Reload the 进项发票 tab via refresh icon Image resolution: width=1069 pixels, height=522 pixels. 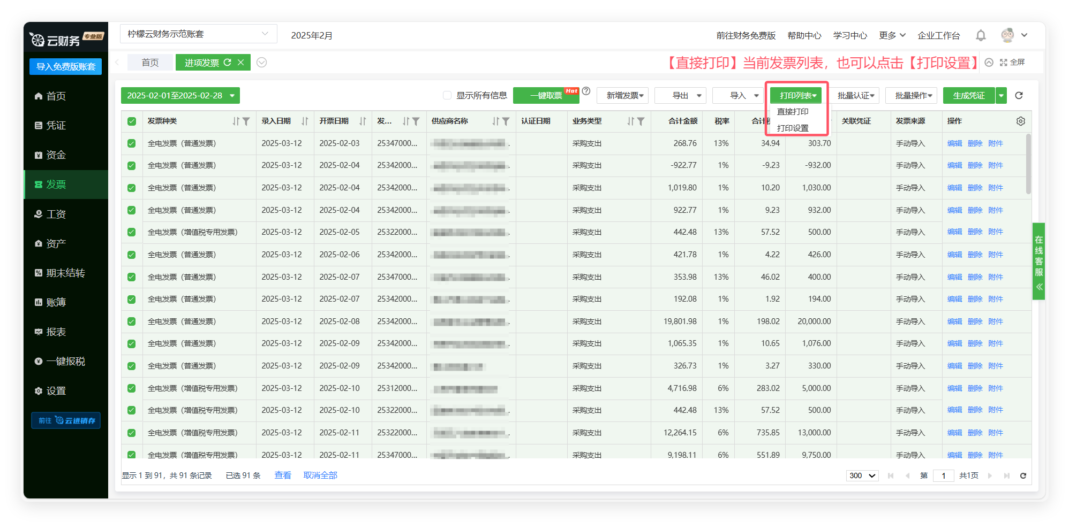click(x=228, y=63)
